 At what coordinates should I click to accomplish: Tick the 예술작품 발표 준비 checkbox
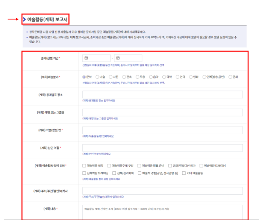[139, 165]
